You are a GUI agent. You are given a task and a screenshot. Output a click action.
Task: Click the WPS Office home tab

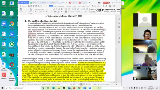pos(24,3)
